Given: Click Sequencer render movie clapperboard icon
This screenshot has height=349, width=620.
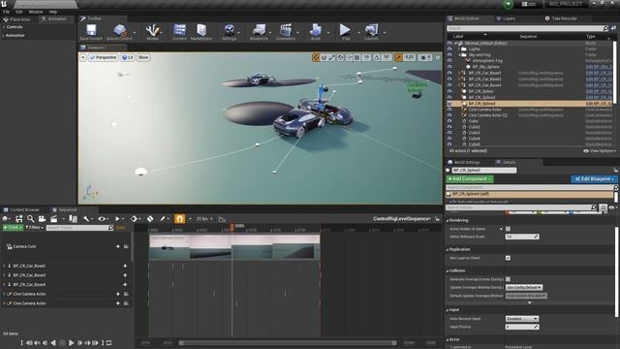Looking at the screenshot, I should click(54, 219).
